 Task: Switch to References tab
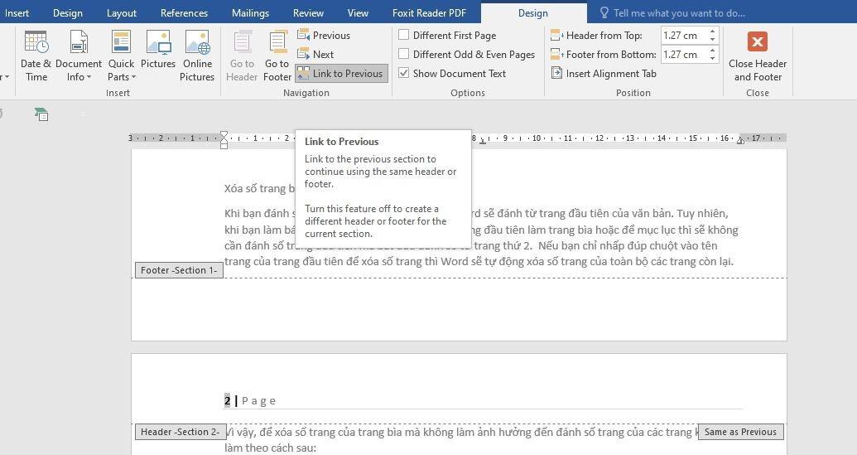tap(184, 12)
